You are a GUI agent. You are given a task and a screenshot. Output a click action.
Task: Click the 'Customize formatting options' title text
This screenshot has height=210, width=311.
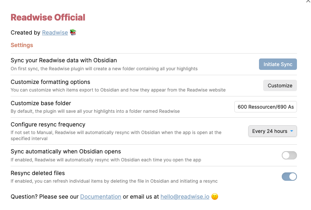click(51, 82)
